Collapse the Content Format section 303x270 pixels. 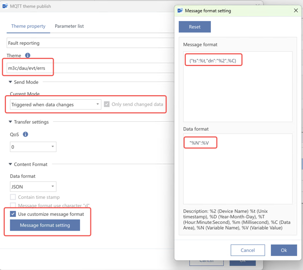tap(10, 164)
